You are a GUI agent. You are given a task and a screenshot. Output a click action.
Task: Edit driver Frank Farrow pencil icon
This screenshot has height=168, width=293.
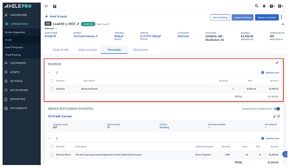point(97,36)
